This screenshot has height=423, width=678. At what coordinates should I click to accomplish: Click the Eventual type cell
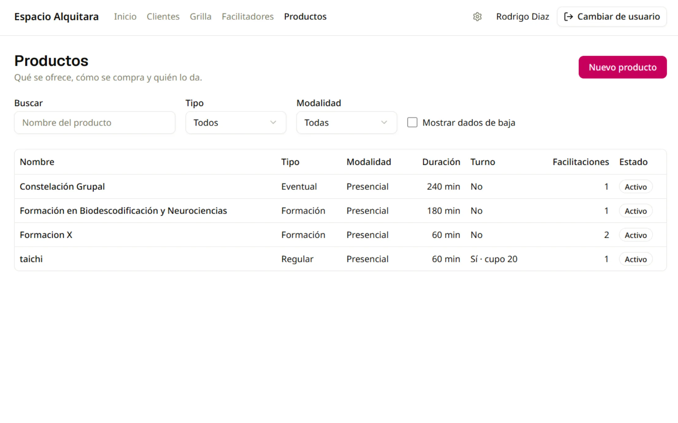299,186
